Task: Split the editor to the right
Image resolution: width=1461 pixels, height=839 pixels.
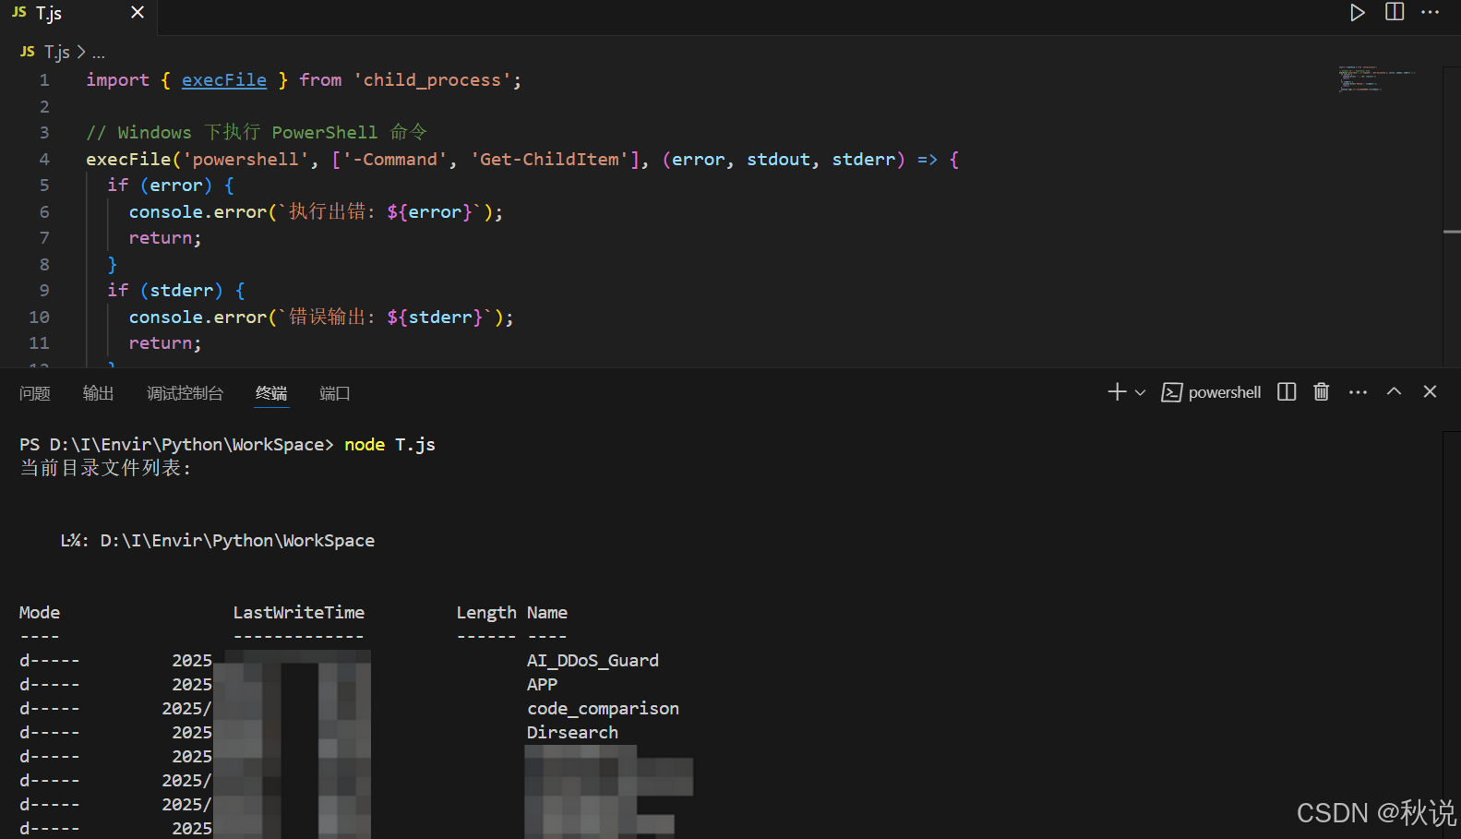Action: [x=1395, y=12]
